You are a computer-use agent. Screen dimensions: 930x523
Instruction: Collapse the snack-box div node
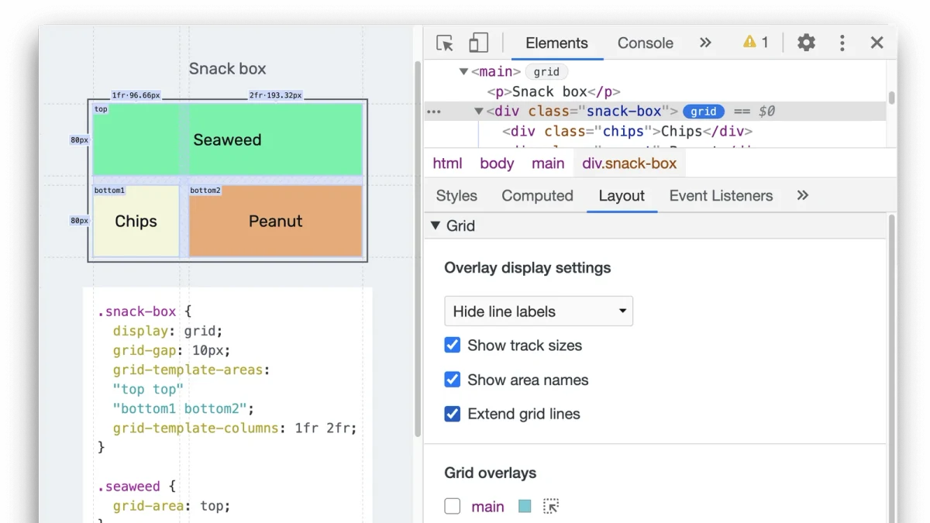pos(479,112)
